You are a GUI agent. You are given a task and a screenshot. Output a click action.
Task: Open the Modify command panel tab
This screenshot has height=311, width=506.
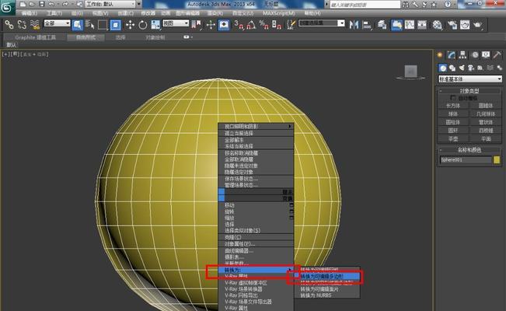451,55
